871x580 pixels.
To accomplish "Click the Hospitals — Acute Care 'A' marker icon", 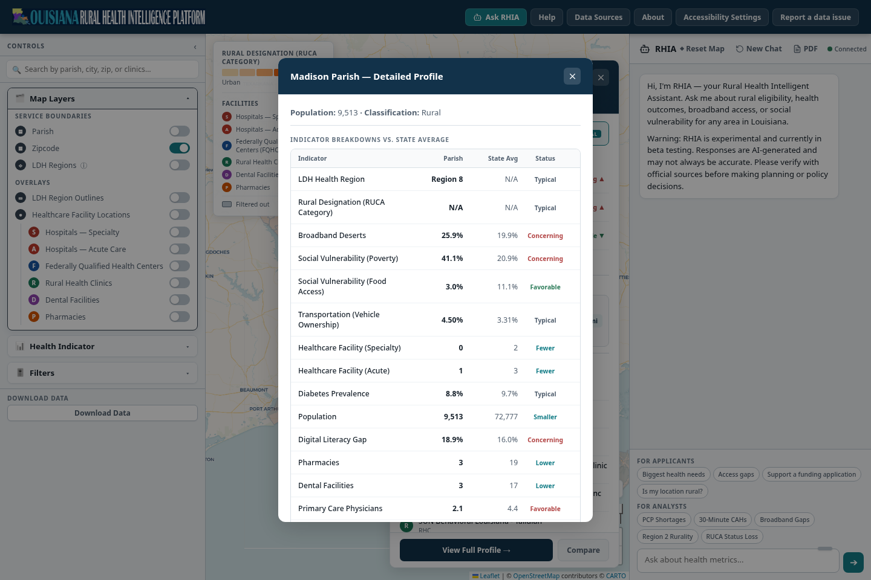I will tap(34, 249).
